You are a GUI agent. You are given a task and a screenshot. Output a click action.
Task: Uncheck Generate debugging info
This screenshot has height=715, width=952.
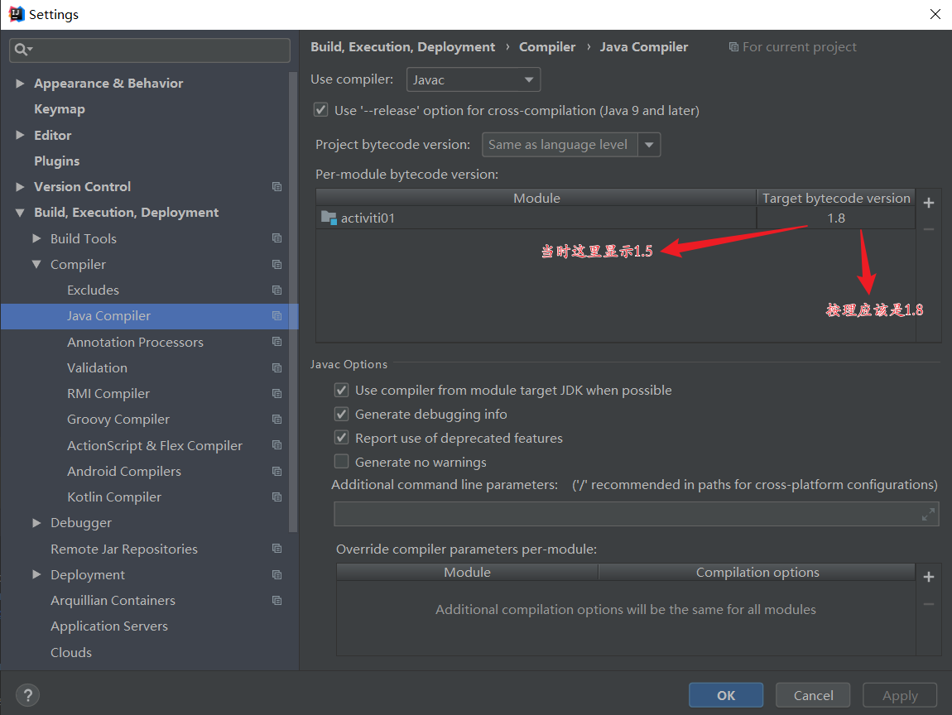click(341, 414)
